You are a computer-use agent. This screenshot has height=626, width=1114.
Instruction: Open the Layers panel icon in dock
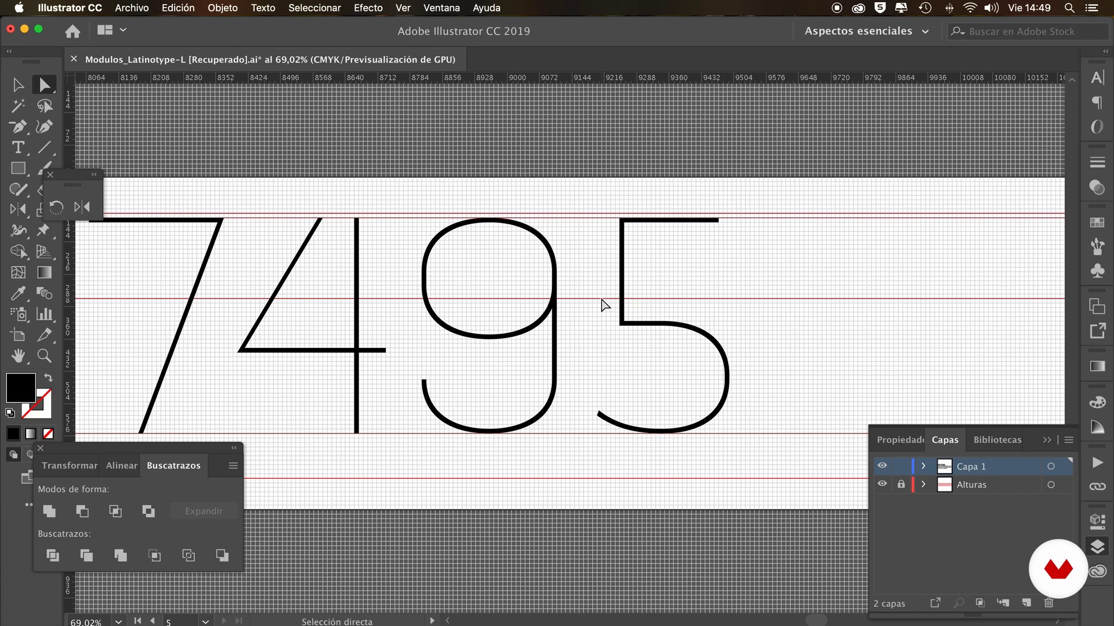[x=1097, y=547]
